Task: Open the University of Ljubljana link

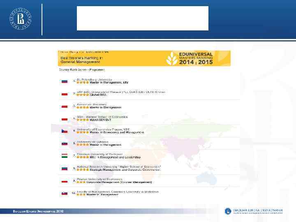Action: click(x=92, y=142)
